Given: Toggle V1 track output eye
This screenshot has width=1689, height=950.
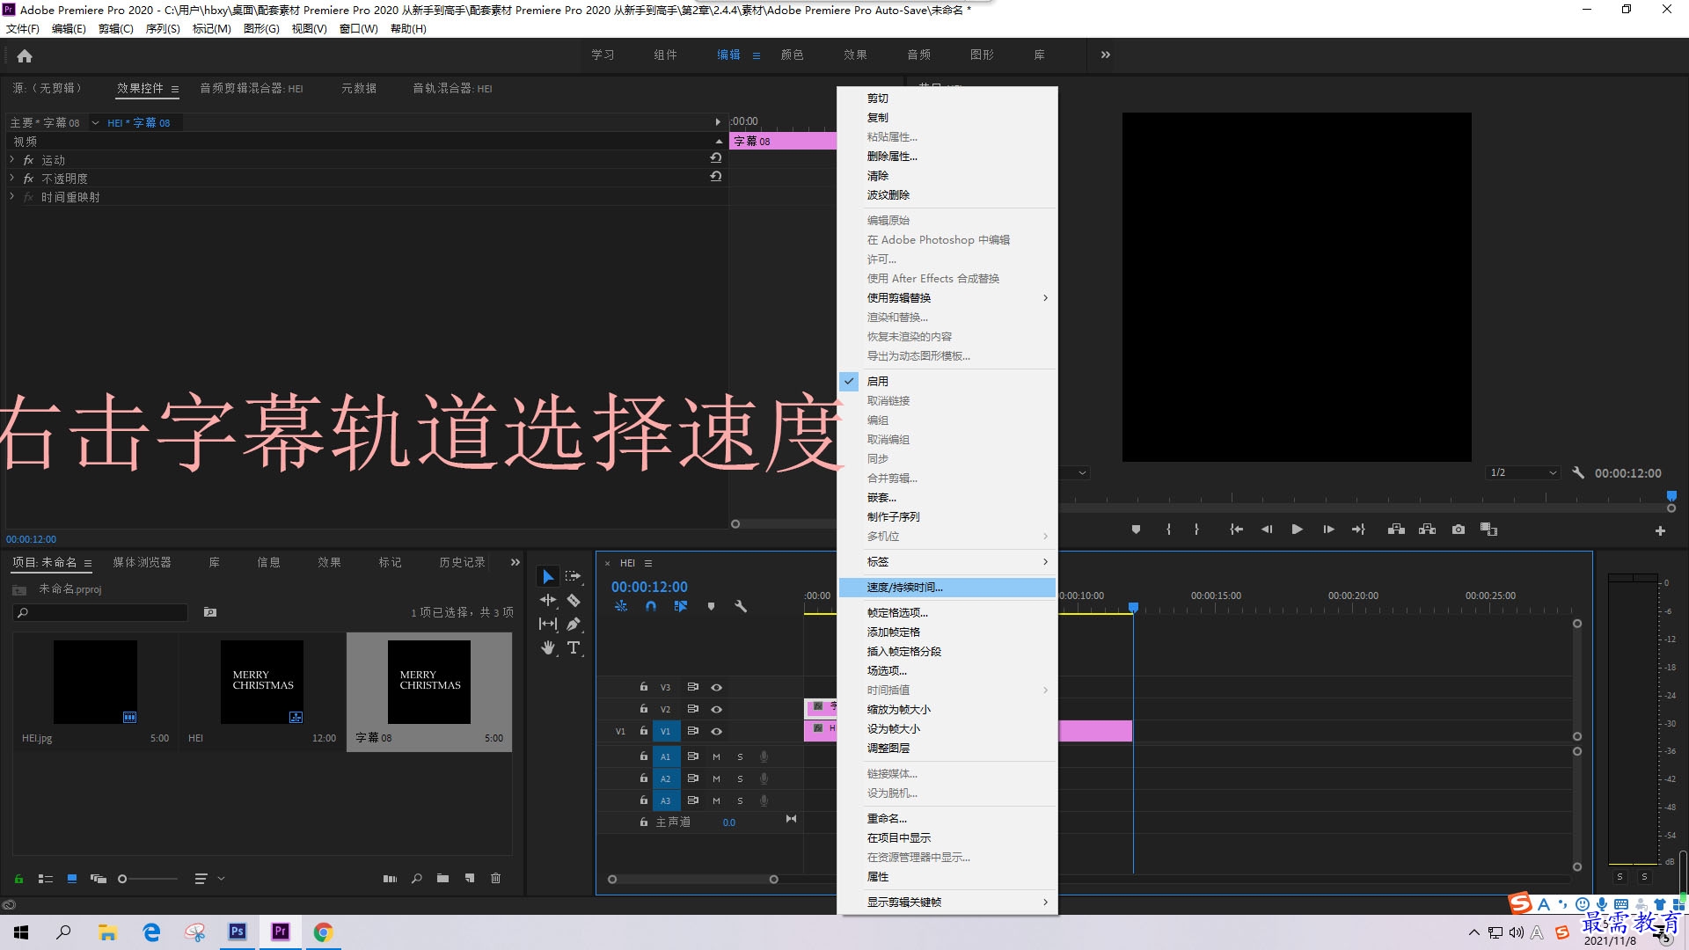Looking at the screenshot, I should coord(716,731).
